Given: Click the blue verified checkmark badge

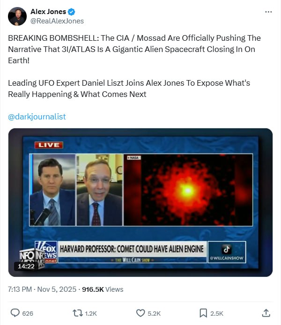Looking at the screenshot, I should 72,12.
